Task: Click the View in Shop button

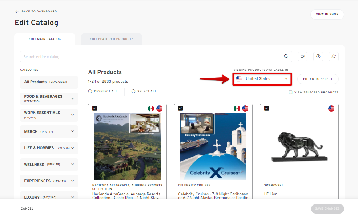Action: coord(327,15)
